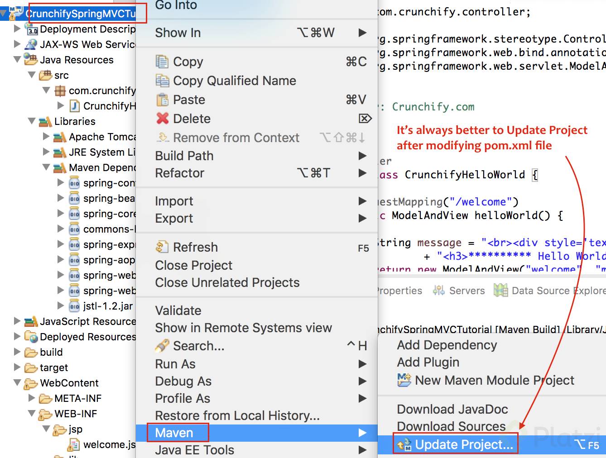Click Add Dependency in the Maven submenu
Screen dimensions: 606x458
coord(447,345)
